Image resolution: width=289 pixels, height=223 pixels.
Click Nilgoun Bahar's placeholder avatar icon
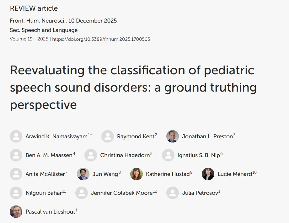click(16, 193)
